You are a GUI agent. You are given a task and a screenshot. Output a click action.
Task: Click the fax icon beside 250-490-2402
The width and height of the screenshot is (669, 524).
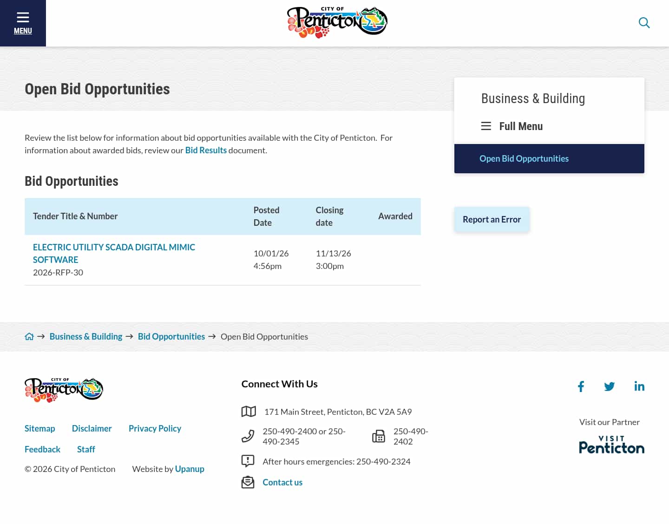379,436
